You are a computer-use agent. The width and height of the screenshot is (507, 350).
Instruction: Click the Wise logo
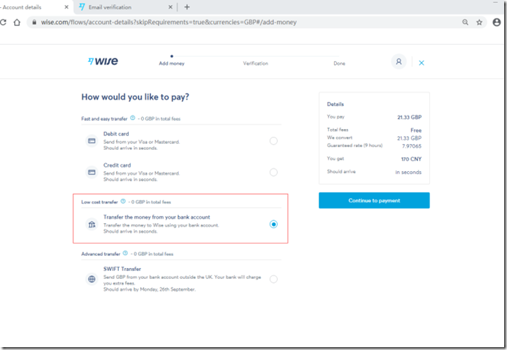[x=103, y=62]
